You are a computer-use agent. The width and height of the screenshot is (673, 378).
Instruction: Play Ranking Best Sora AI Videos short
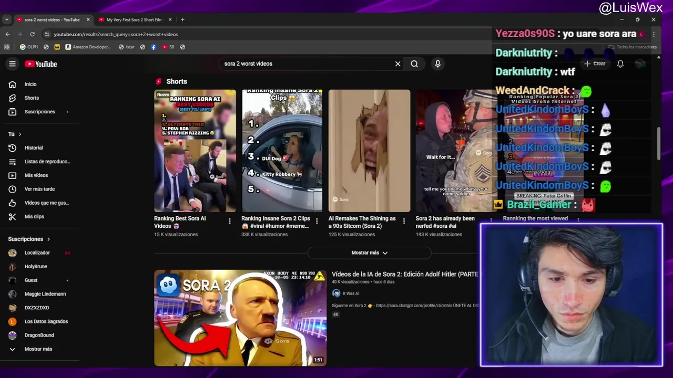[195, 151]
